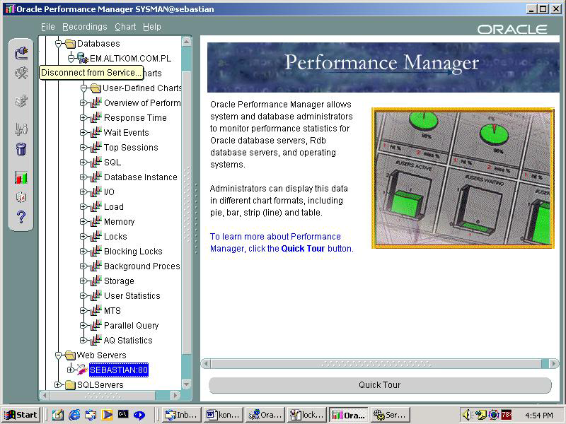Click the Start button
The width and height of the screenshot is (566, 424).
(21, 415)
